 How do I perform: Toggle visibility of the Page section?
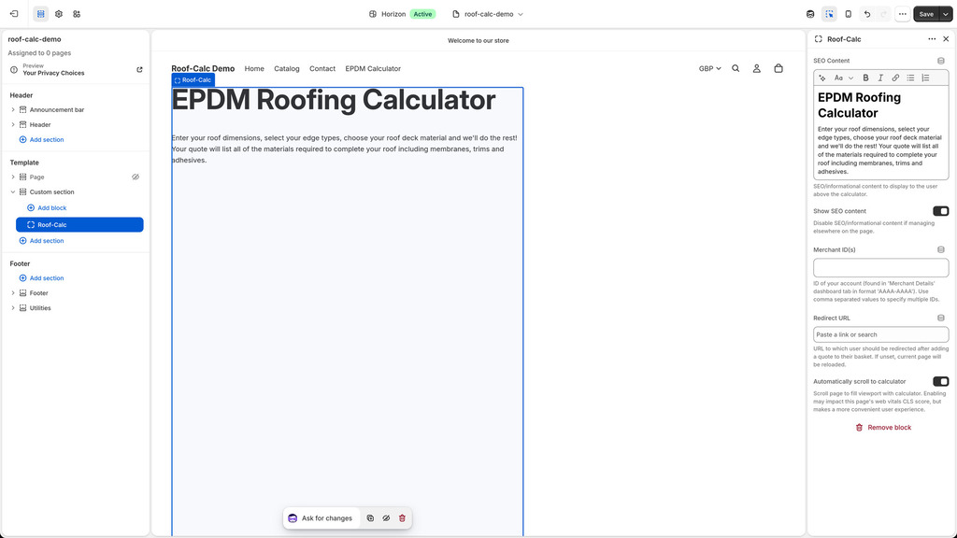click(136, 177)
